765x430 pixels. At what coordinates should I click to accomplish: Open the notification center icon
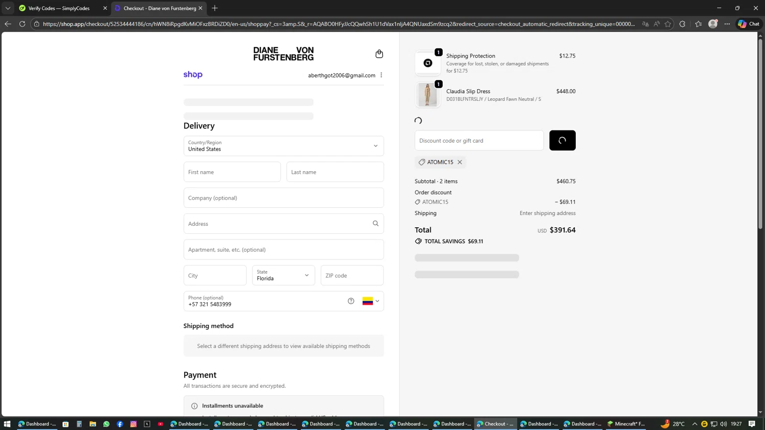coord(752,424)
